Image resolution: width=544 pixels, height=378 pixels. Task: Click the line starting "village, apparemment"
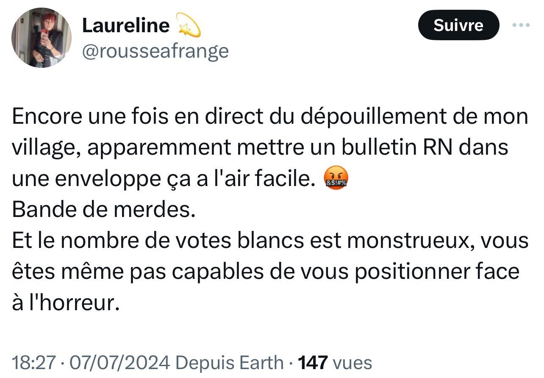(x=260, y=148)
